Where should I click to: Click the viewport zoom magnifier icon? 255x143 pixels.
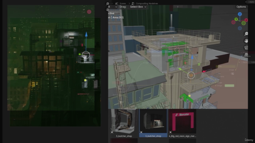tap(246, 34)
